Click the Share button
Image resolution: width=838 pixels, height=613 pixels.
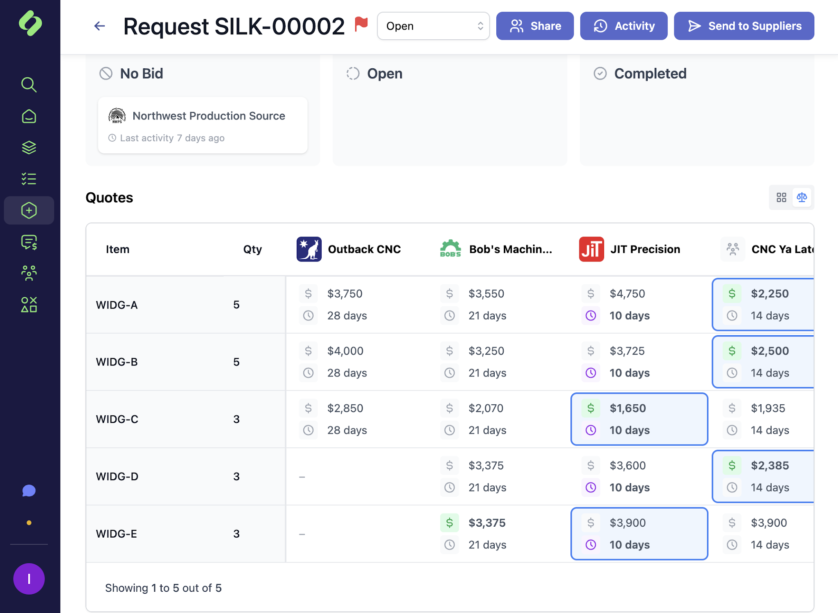[x=535, y=26]
